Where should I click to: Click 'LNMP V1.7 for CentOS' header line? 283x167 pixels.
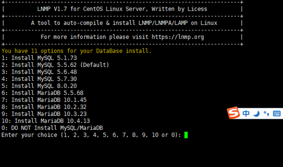point(122,9)
